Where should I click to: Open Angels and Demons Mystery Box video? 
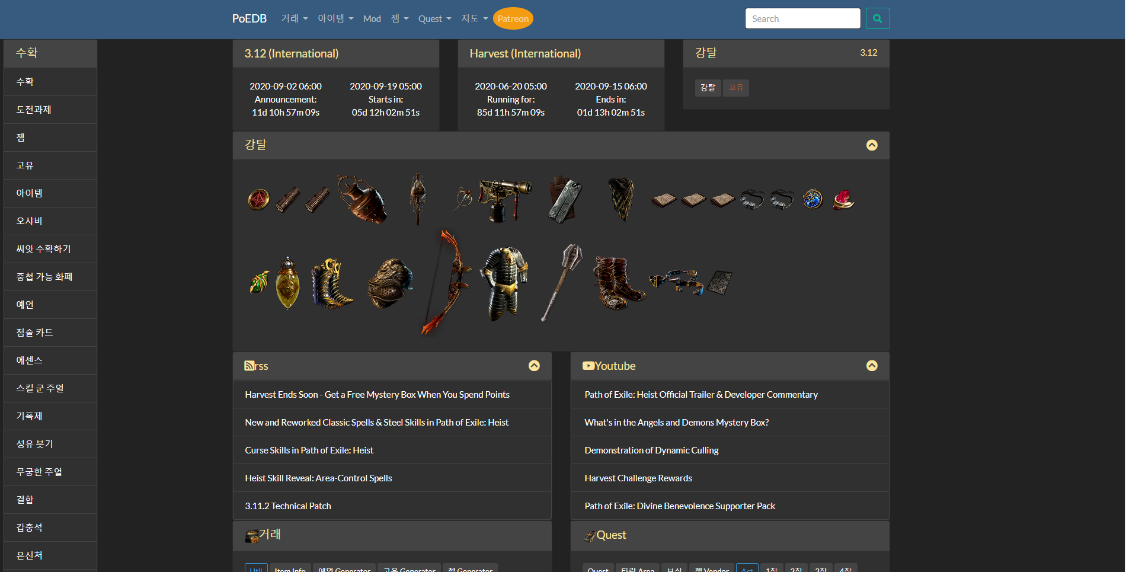677,423
